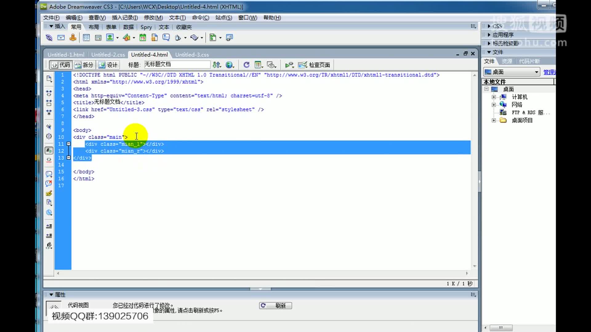Open the 修改(M) menu

point(153,18)
